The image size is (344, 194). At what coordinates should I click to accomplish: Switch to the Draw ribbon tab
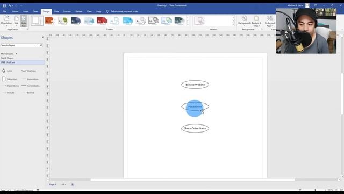(35, 11)
